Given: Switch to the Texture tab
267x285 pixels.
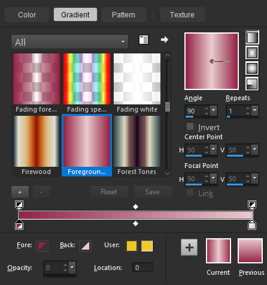Looking at the screenshot, I should click(x=182, y=14).
